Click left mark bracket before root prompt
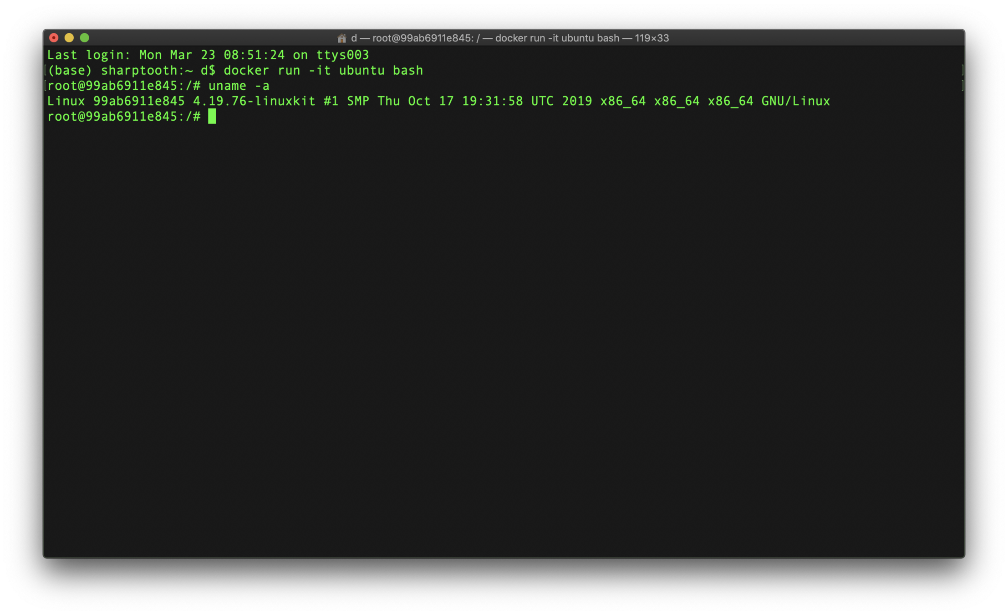 pyautogui.click(x=46, y=86)
